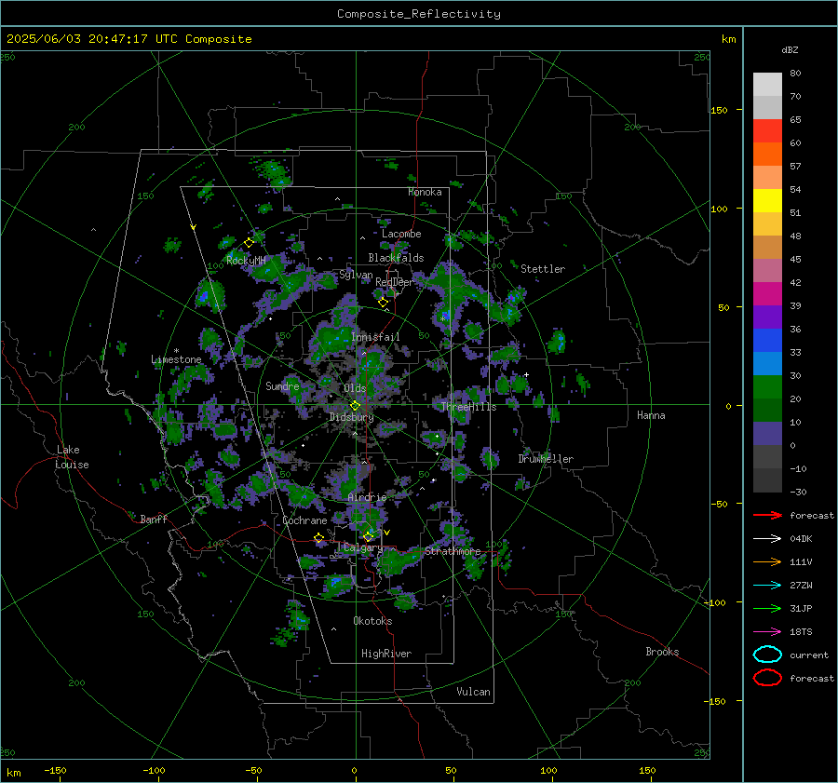Click the Strathmore town label

pos(453,551)
